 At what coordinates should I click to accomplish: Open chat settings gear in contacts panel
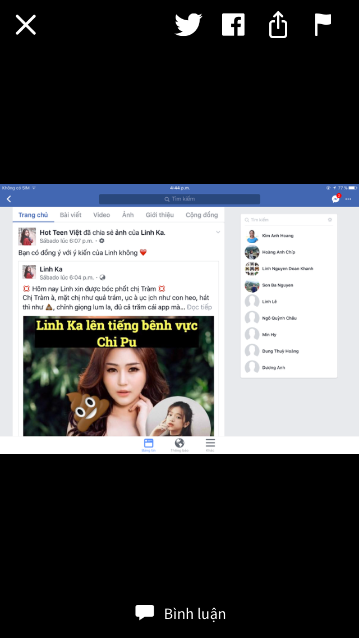click(330, 220)
